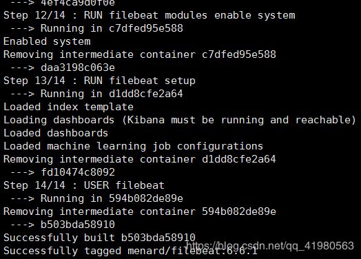
Task: Click the 'Loaded index template' line
Action: [x=68, y=107]
